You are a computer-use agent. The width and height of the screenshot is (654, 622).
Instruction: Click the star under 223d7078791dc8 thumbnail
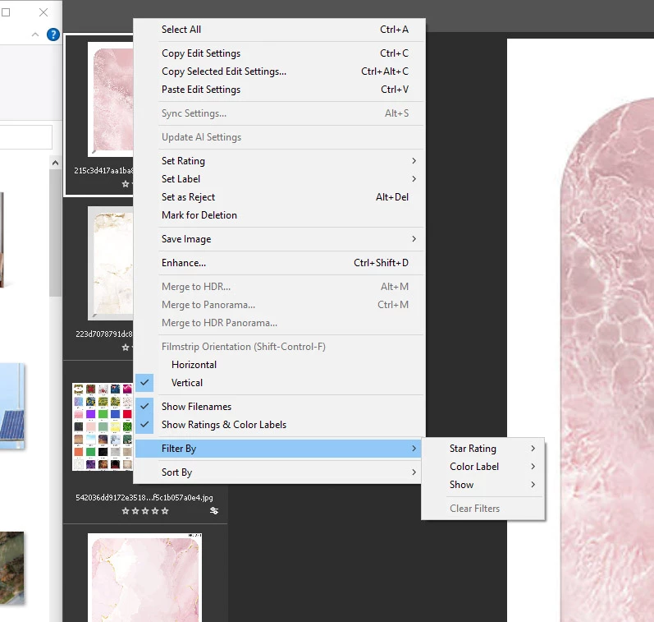pos(125,347)
